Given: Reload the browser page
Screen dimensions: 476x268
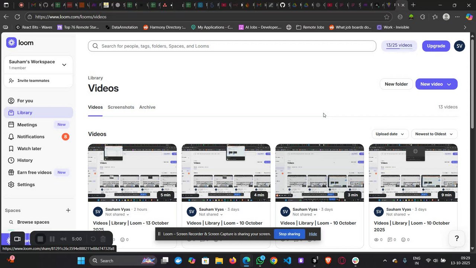Looking at the screenshot, I should coord(17,17).
